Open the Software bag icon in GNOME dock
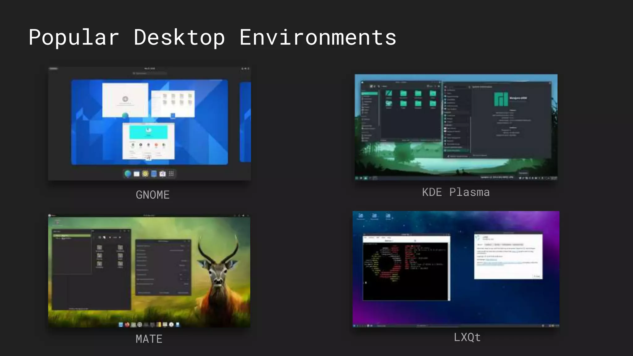 point(163,174)
